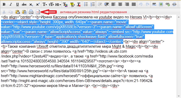
Task: Align text left
Action: coord(113,4)
